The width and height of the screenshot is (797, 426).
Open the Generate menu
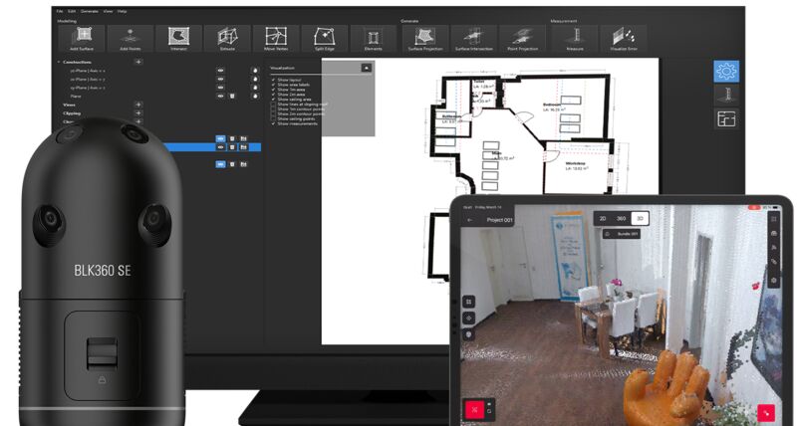click(x=91, y=11)
